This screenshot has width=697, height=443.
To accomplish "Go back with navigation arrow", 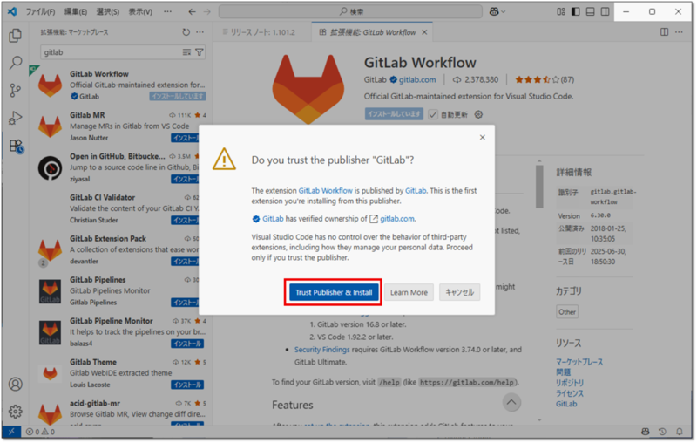I will pyautogui.click(x=192, y=11).
